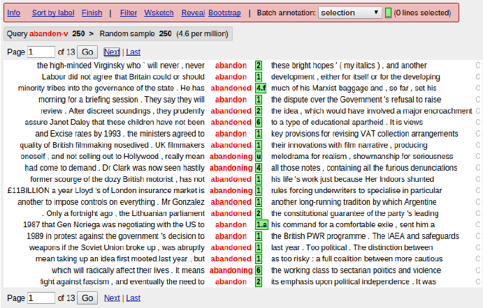Screen dimensions: 483x308
Task: Go to Next page using the bottom link
Action: point(112,298)
